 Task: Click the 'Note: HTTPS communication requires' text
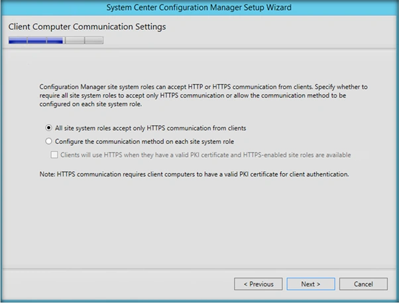click(x=194, y=174)
